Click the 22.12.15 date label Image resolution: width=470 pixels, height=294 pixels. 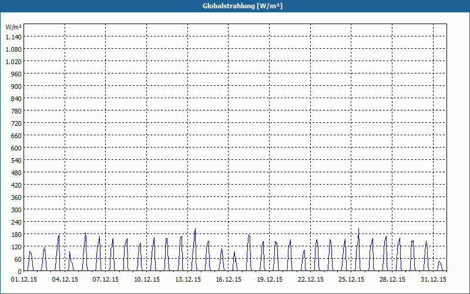pos(311,280)
